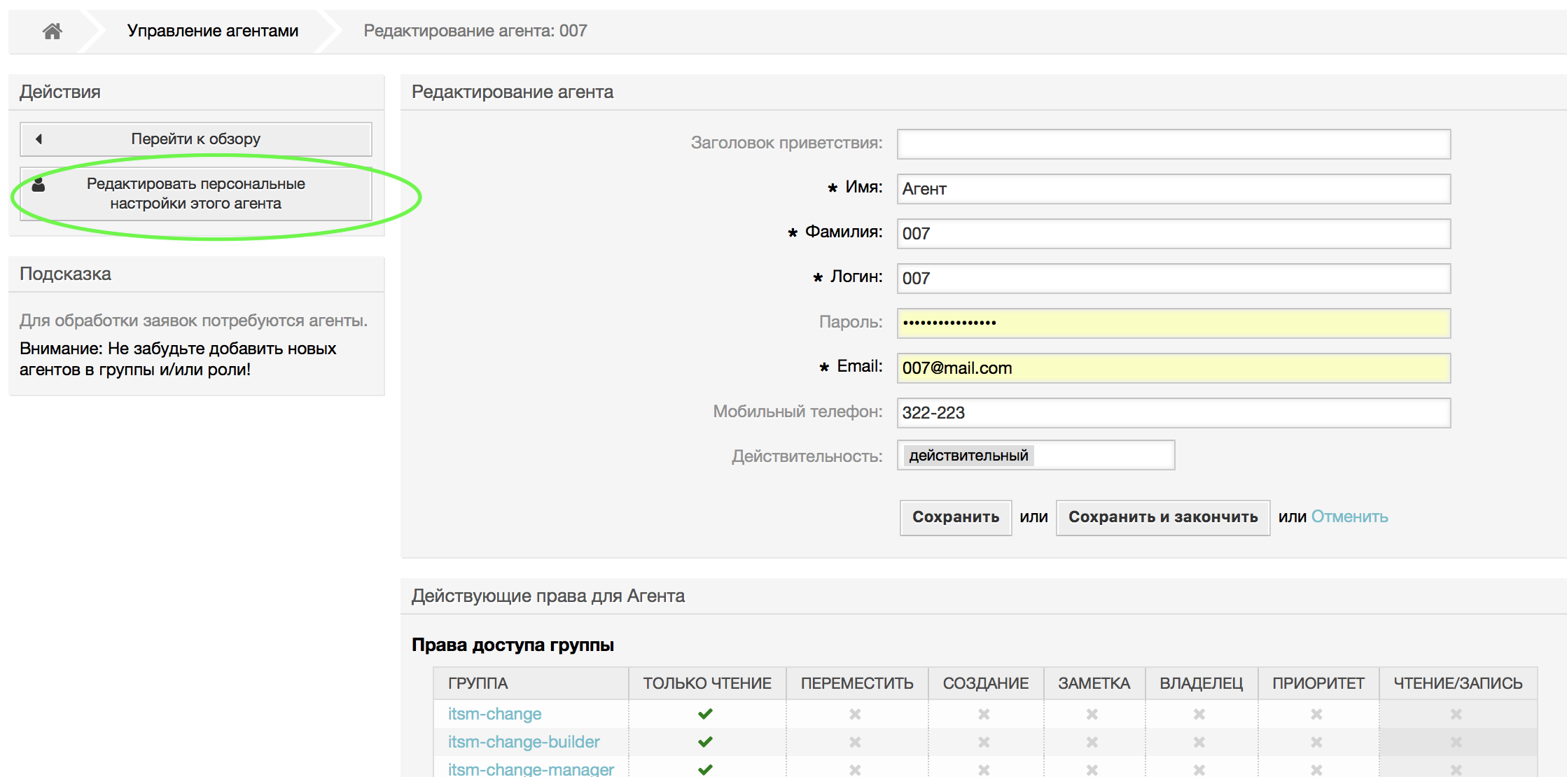Click the ПРИОРИТЕТ column header

1318,683
